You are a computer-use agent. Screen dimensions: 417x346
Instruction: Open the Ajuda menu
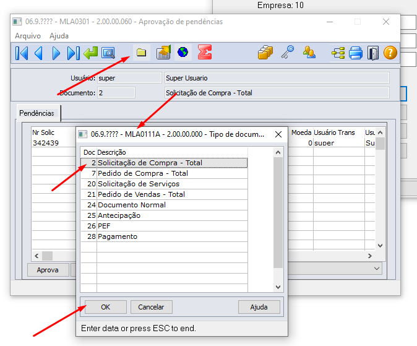59,36
